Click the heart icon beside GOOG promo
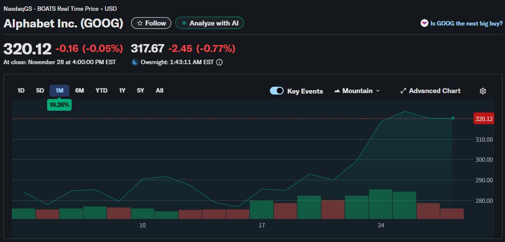The image size is (505, 242). click(424, 23)
